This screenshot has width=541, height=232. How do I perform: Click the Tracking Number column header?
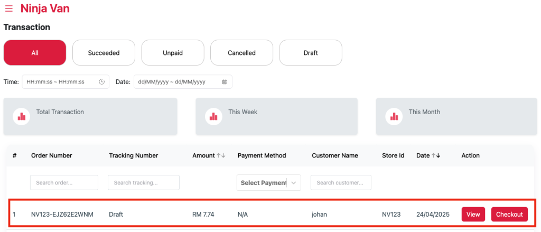coord(134,156)
